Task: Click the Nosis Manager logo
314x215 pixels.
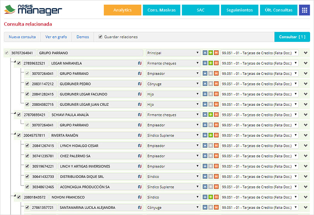Action: point(33,10)
